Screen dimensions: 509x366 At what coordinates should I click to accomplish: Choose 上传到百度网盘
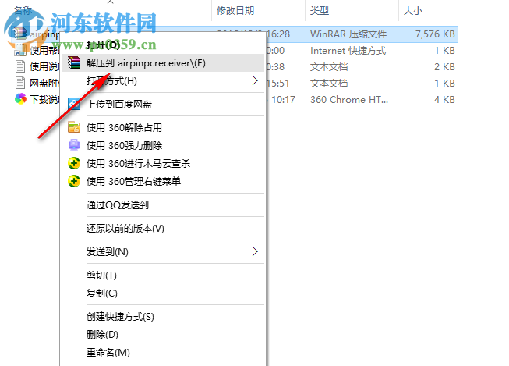pyautogui.click(x=163, y=104)
